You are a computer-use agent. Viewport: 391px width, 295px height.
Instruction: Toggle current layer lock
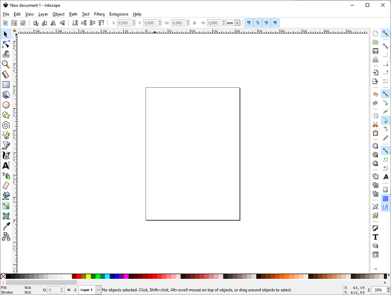click(75, 290)
